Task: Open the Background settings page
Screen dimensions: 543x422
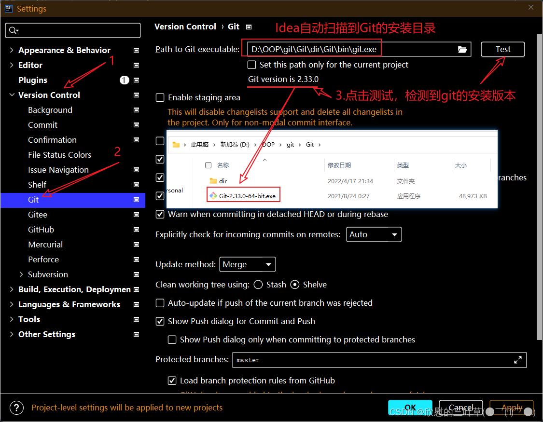Action: point(50,110)
